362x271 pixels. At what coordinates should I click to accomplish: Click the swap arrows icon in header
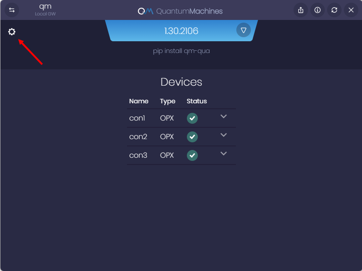(12, 10)
